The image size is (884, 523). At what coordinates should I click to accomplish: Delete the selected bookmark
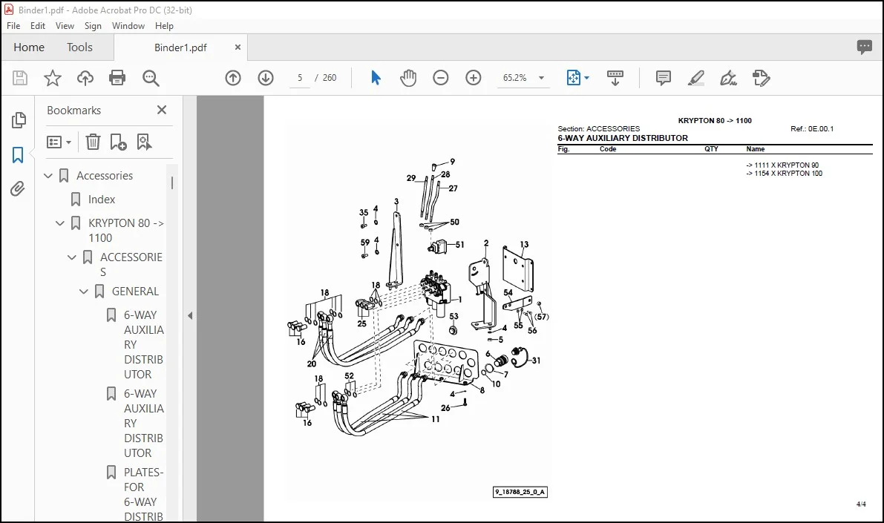pyautogui.click(x=93, y=142)
